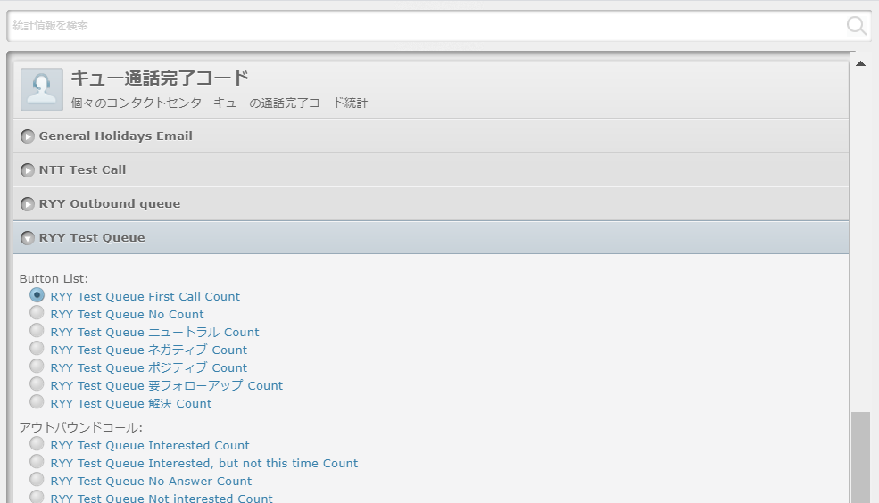
Task: Select RYY Test Queue No Answer Count radio
Action: 37,480
